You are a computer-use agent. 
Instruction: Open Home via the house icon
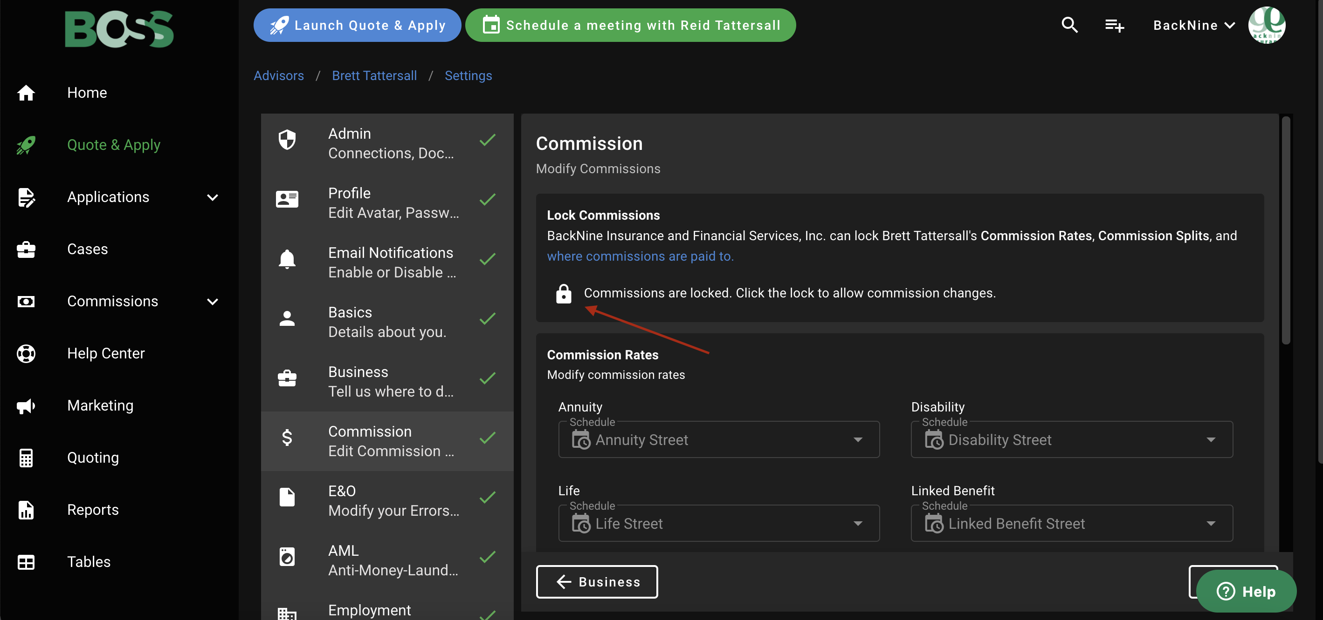(x=26, y=93)
